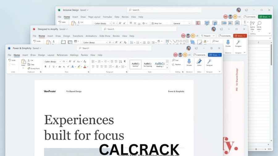Toggle Strikethrough in Word ribbon
Viewport: 278px width, 156px height.
click(x=60, y=67)
